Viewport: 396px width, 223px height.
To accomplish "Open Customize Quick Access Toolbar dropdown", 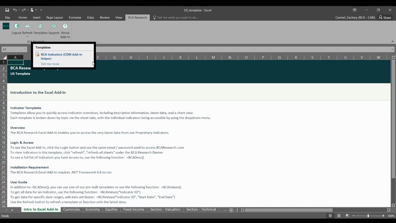I will [x=41, y=10].
